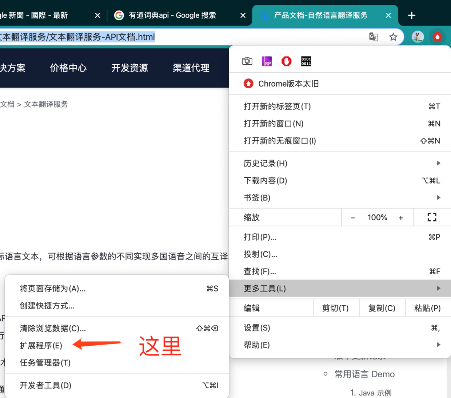This screenshot has height=398, width=451.
Task: Open the camera screenshot extension
Action: pos(247,61)
